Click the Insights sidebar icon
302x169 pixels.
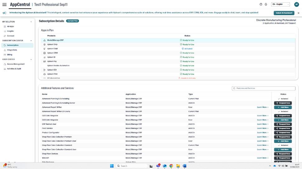point(5,31)
